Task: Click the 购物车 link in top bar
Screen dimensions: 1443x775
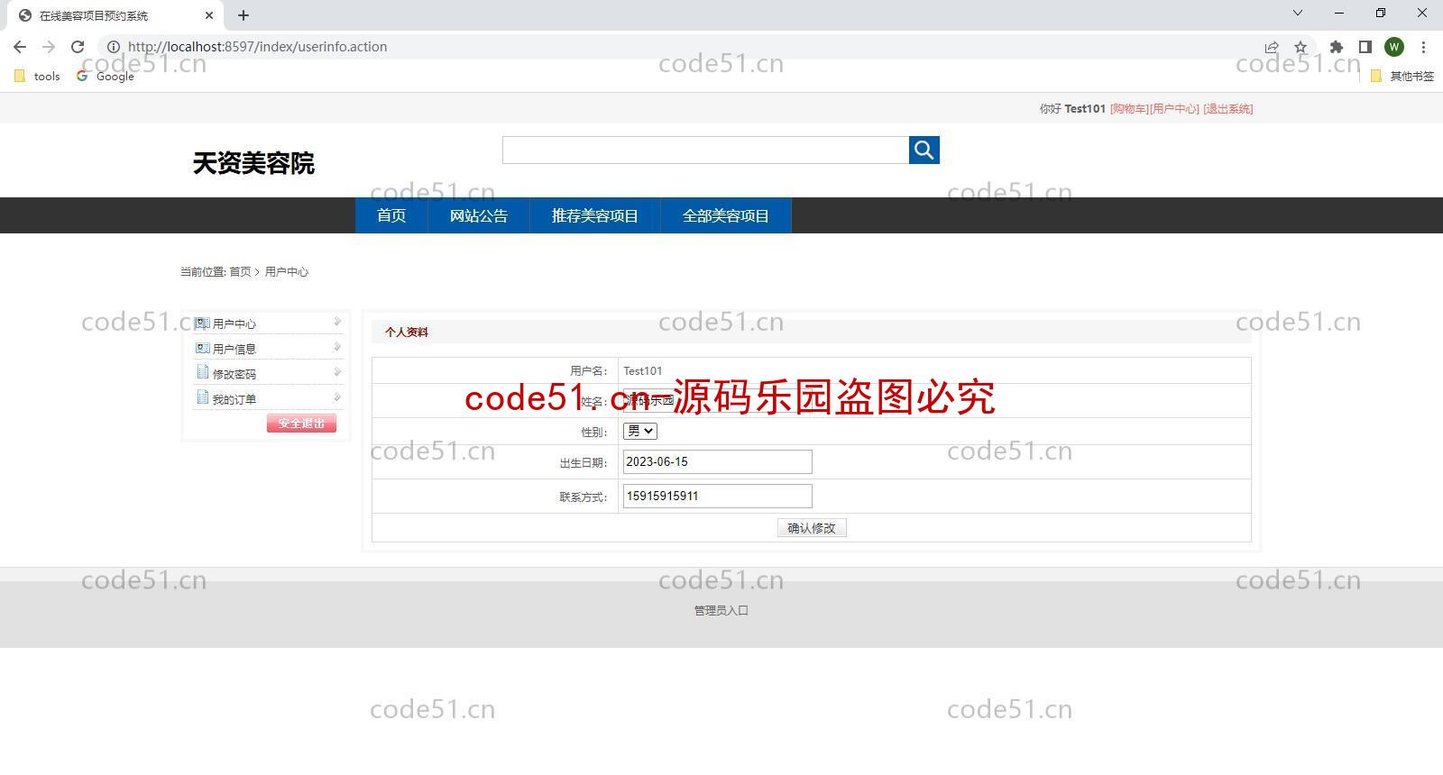Action: pos(1129,109)
